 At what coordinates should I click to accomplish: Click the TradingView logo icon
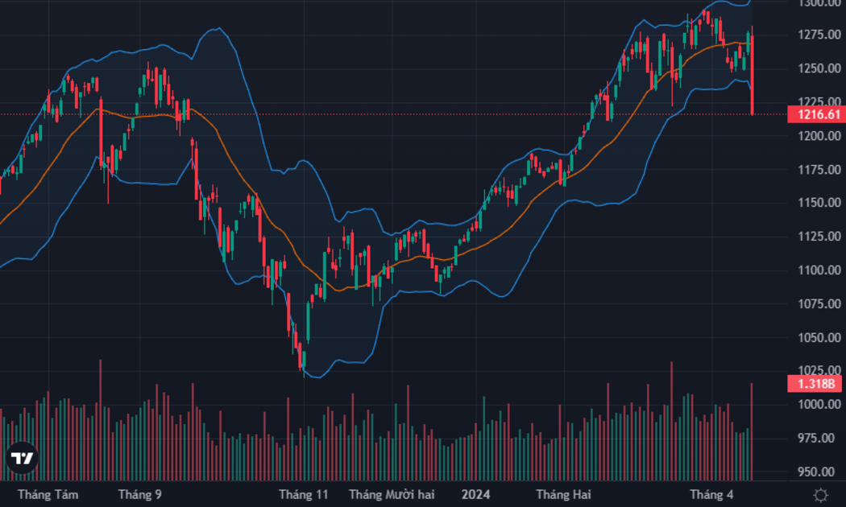coord(22,458)
